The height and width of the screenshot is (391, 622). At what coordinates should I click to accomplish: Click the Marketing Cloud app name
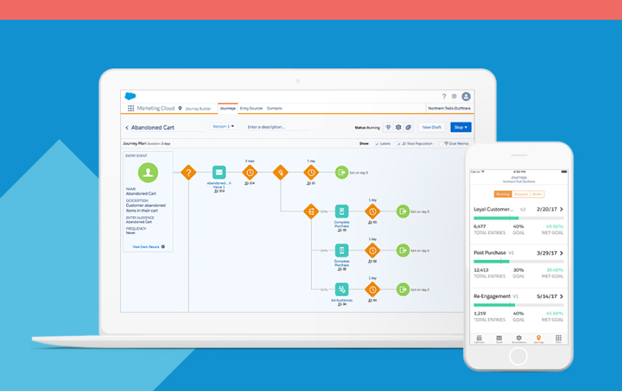point(156,108)
